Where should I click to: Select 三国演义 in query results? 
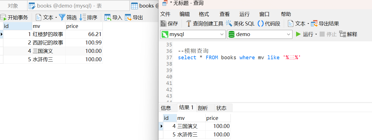(191, 126)
